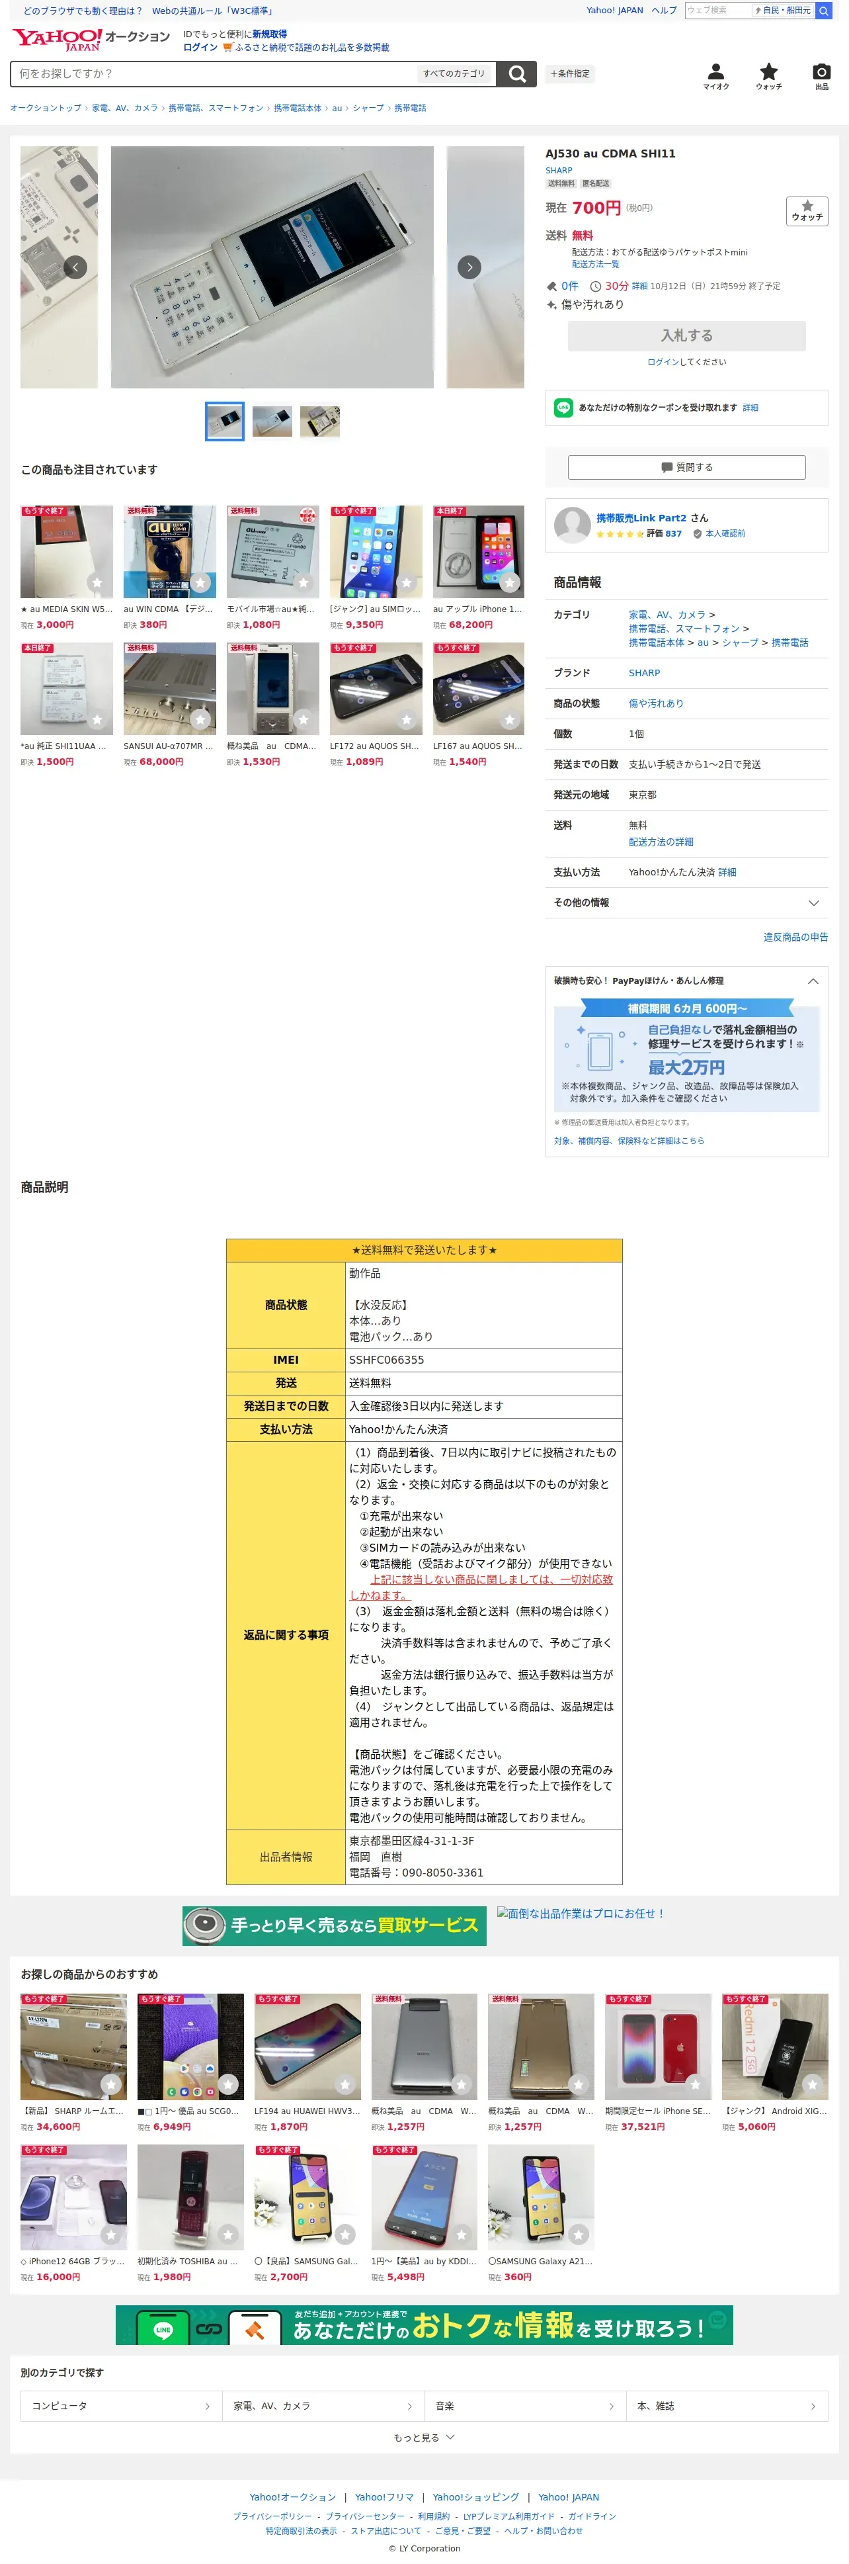Click the ウェブ検索 input field
The height and width of the screenshot is (2564, 849).
[x=717, y=11]
